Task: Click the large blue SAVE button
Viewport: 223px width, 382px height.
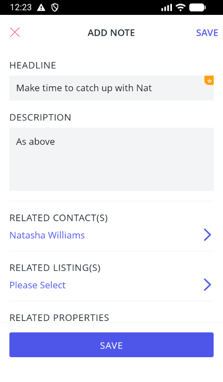Action: [x=111, y=345]
